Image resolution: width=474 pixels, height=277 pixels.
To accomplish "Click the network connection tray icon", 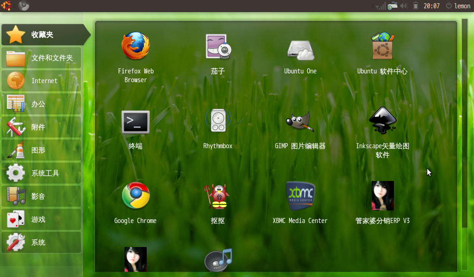I will 393,6.
